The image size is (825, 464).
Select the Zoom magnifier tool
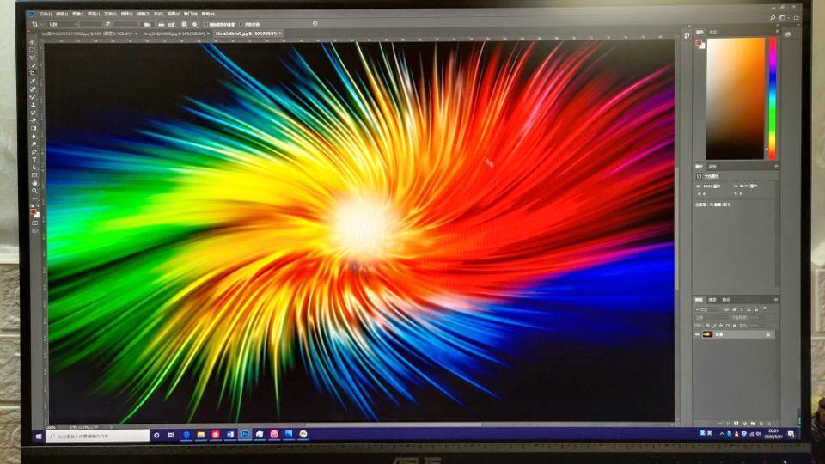pyautogui.click(x=34, y=191)
